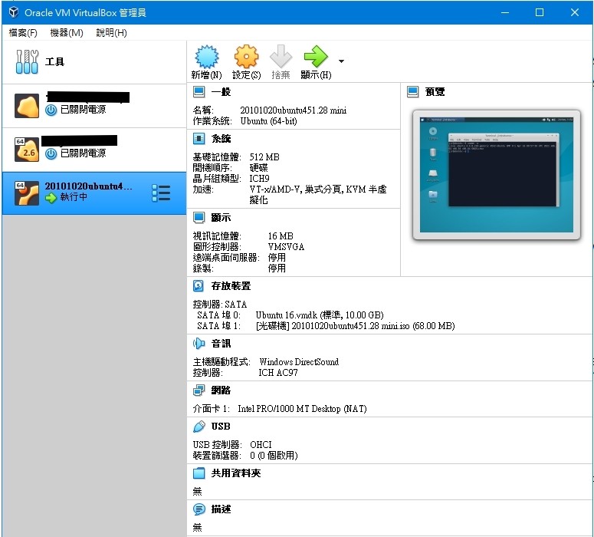
Task: Open the USB section heading
Action: point(221,427)
